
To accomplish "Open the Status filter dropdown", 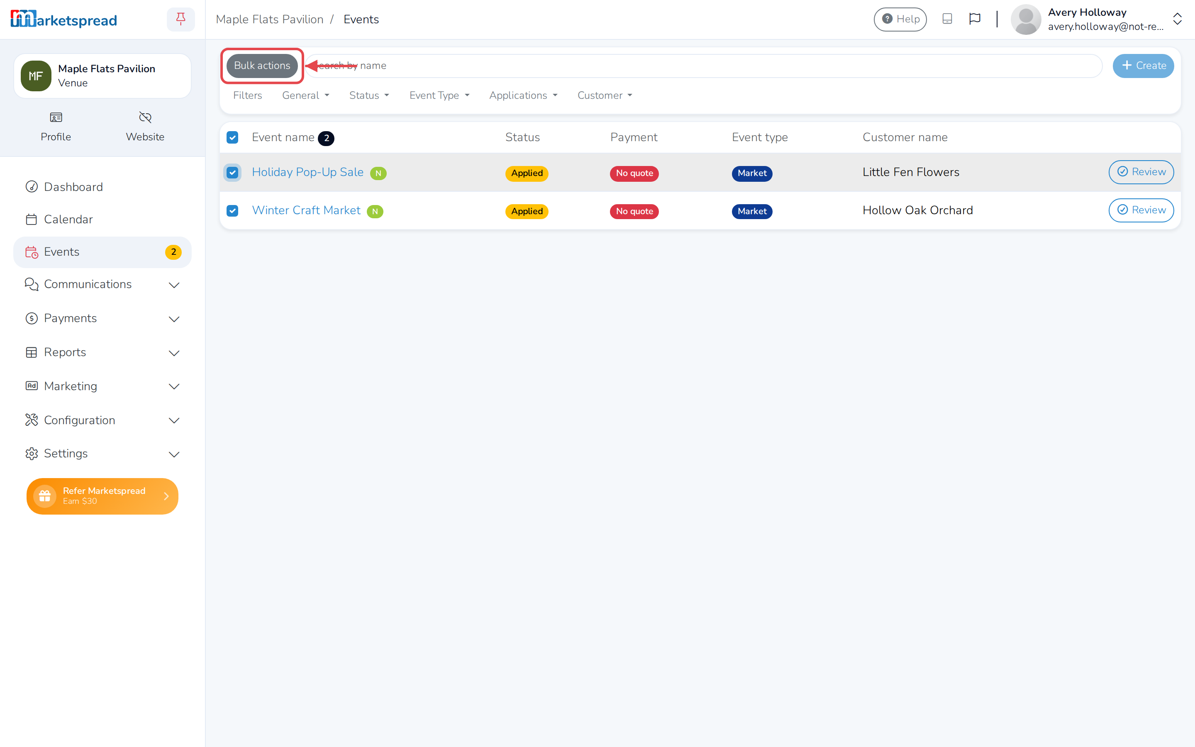I will coord(369,95).
